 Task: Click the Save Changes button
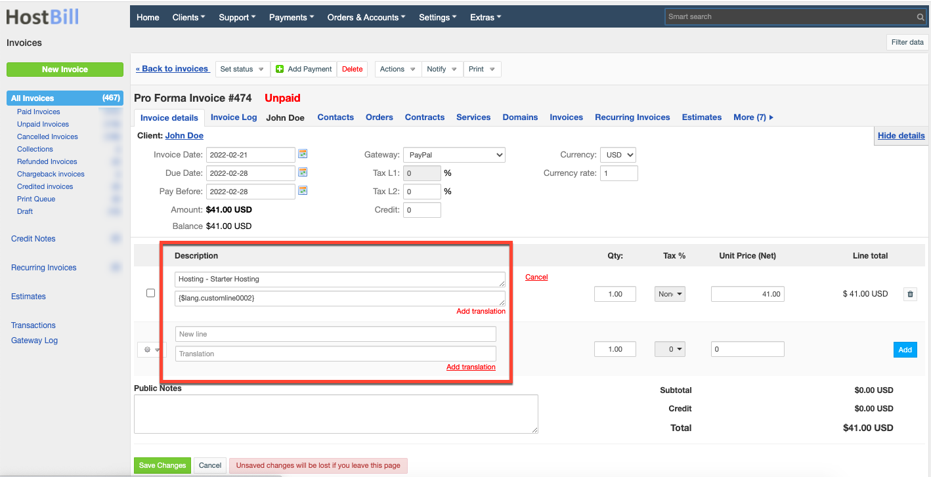coord(162,465)
